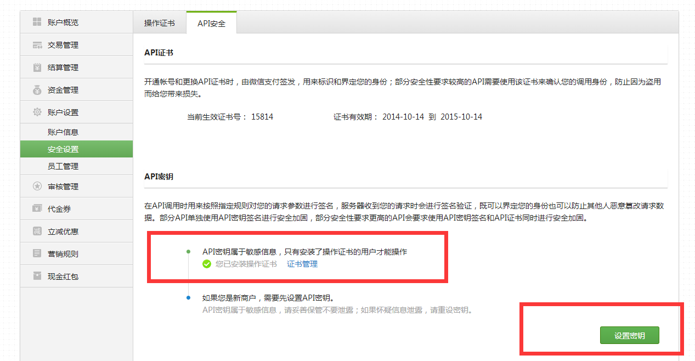The image size is (695, 361).
Task: Select the 立减优惠 discount icon
Action: point(37,232)
